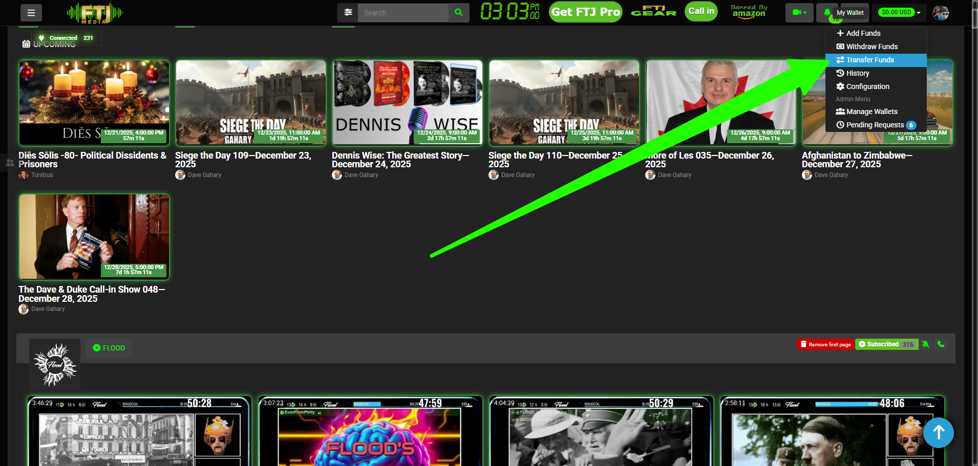Click the user profile avatar
Screen dimensions: 978x466
tap(941, 13)
